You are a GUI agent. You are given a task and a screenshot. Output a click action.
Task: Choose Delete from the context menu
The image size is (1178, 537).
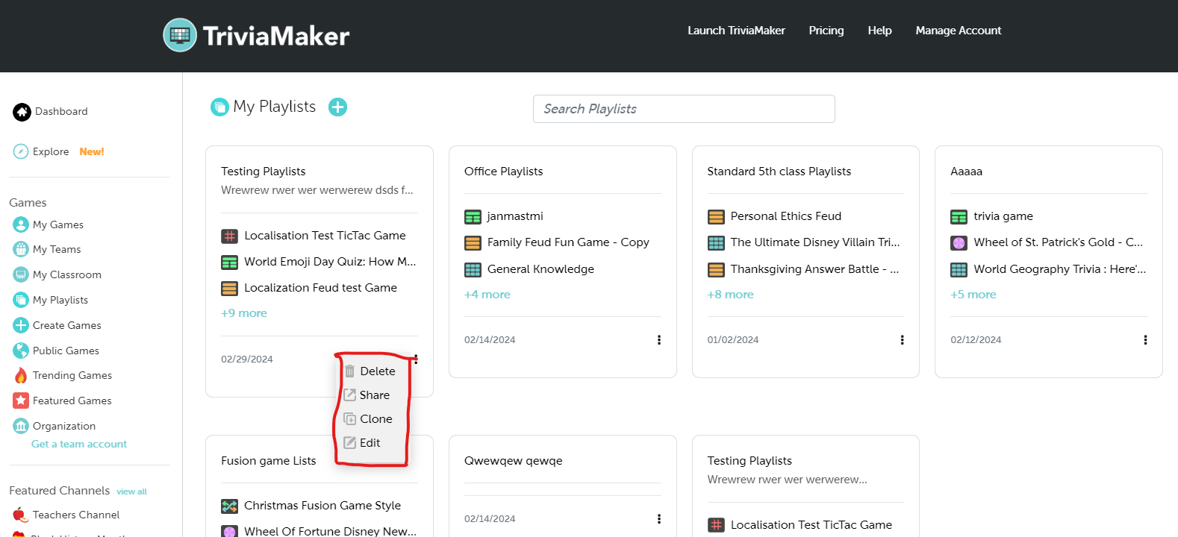click(377, 371)
